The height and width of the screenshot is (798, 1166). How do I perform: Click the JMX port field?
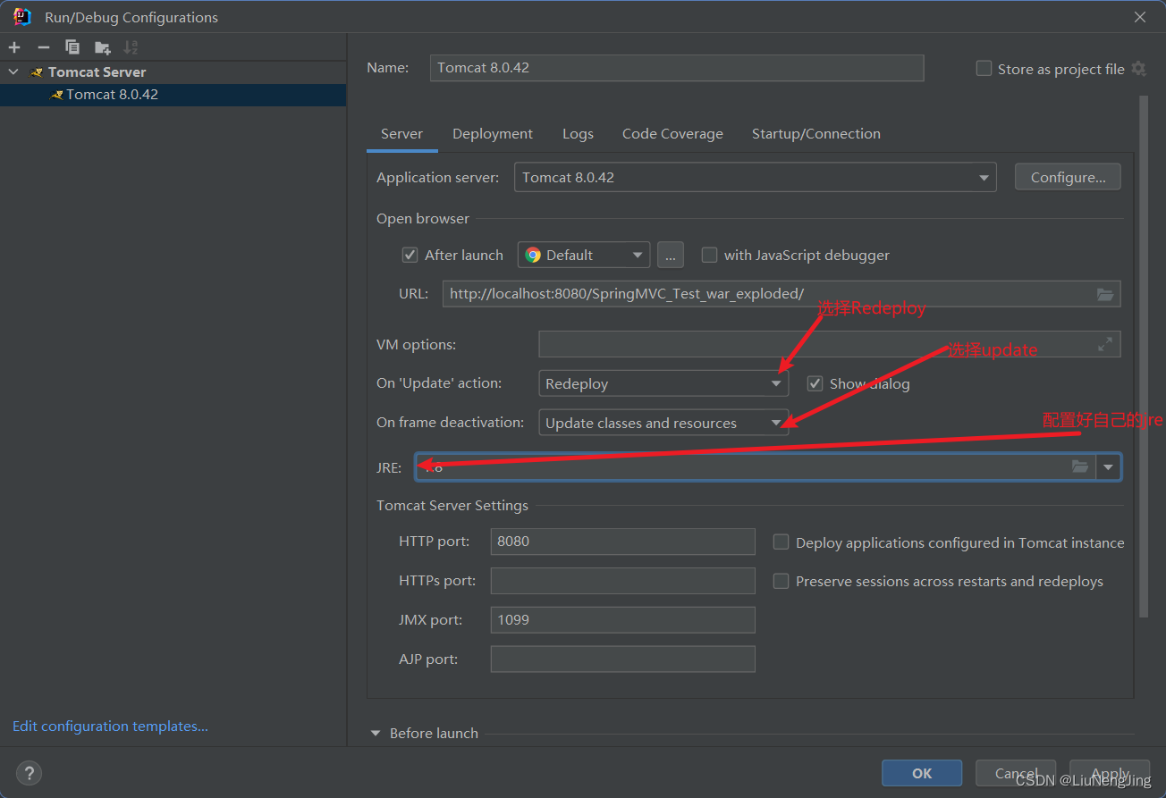(622, 620)
